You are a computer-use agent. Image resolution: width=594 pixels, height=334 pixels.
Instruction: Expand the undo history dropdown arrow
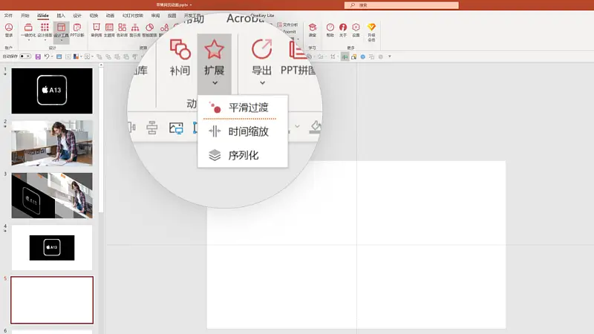coord(52,56)
